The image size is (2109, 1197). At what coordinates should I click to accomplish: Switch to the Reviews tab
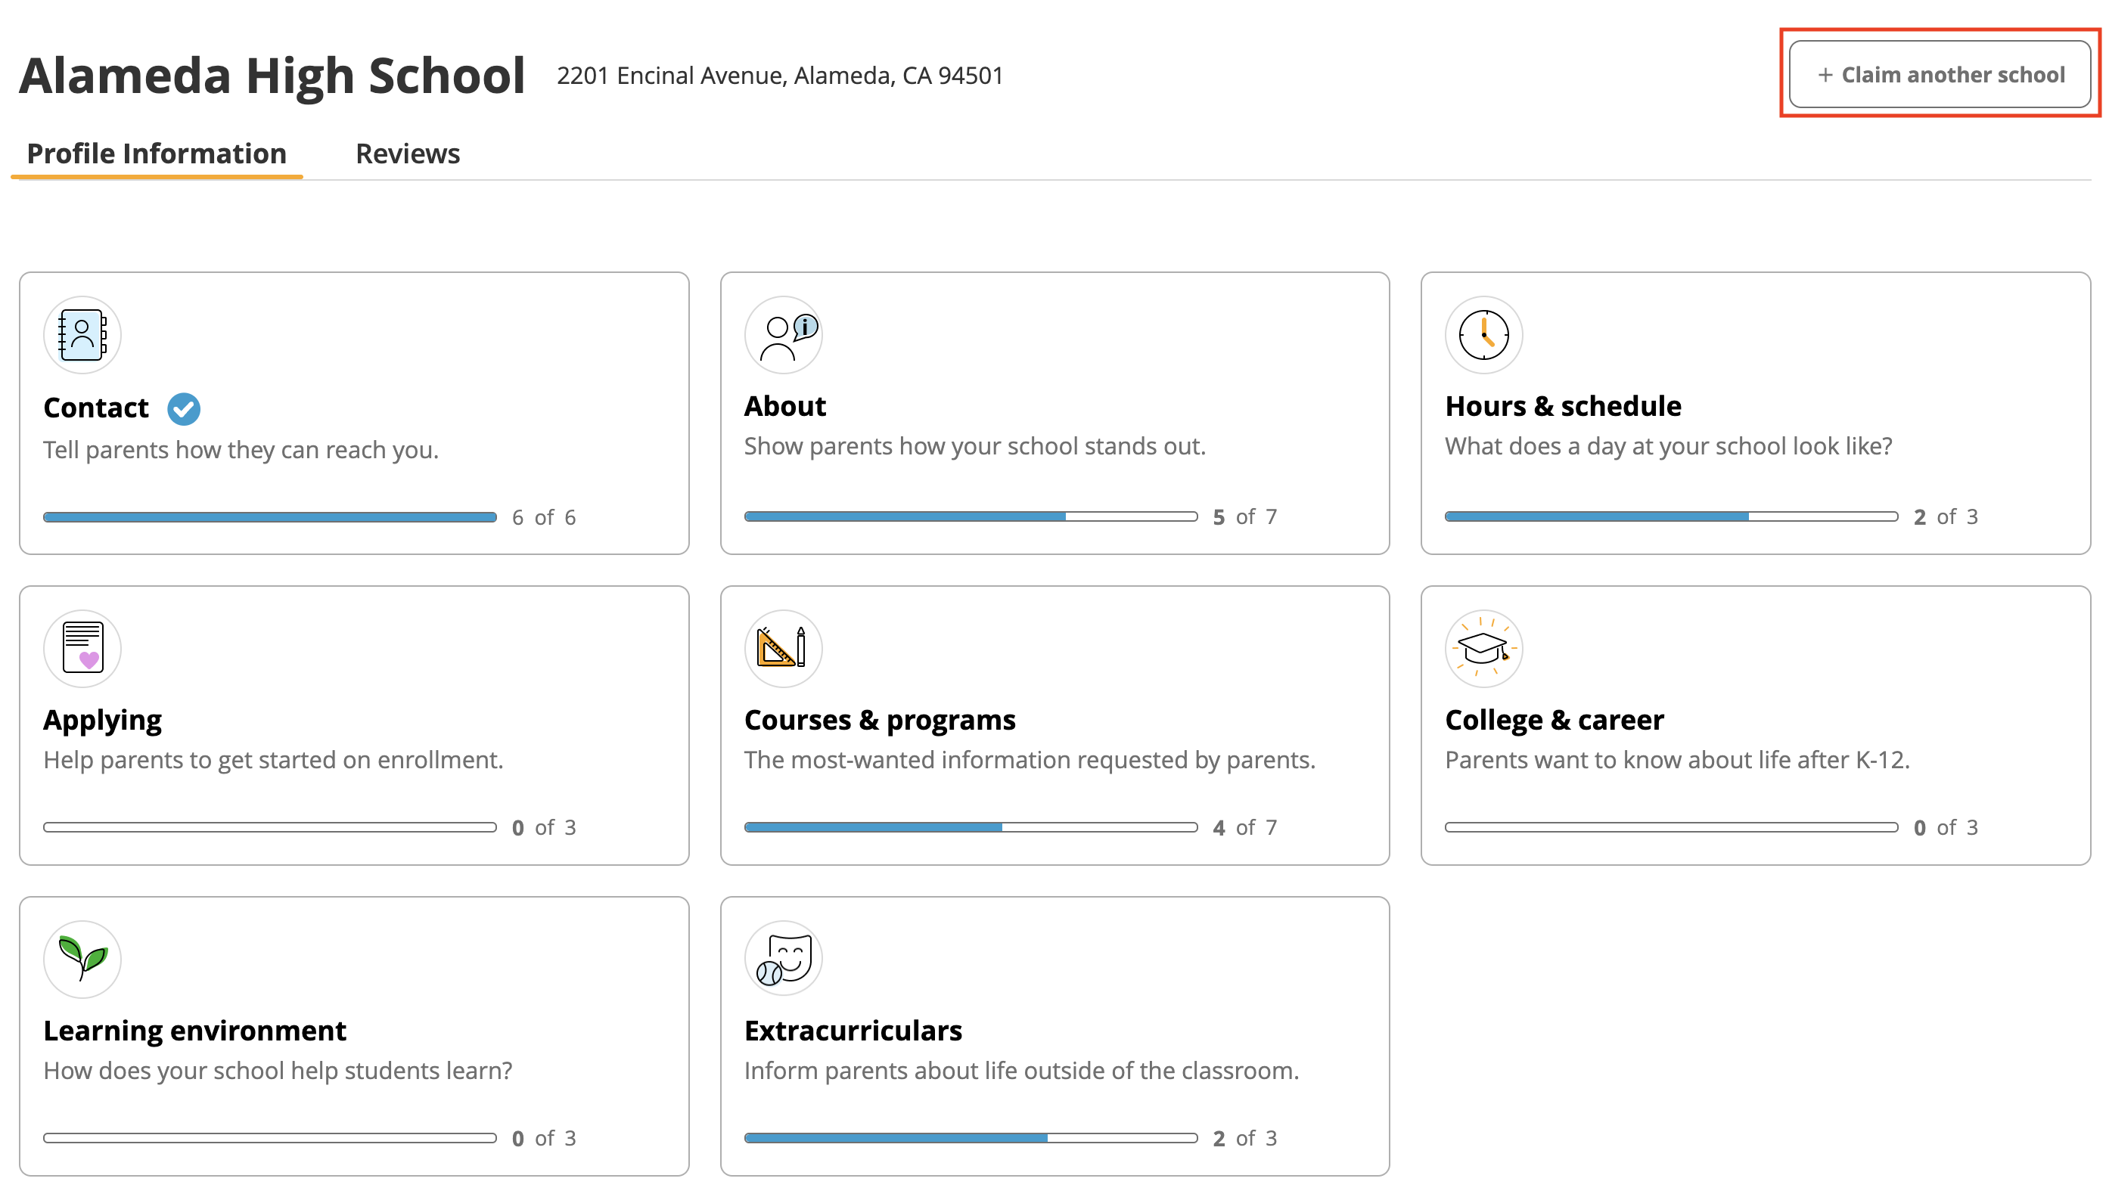tap(408, 154)
